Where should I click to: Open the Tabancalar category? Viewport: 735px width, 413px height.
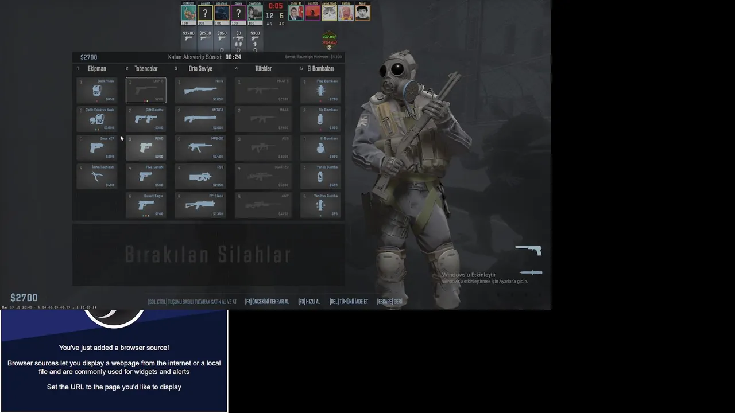coord(146,69)
